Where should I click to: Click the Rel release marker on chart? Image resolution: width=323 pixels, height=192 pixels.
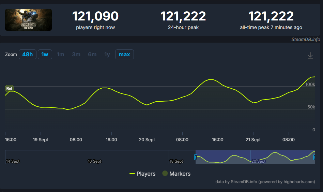[9, 88]
